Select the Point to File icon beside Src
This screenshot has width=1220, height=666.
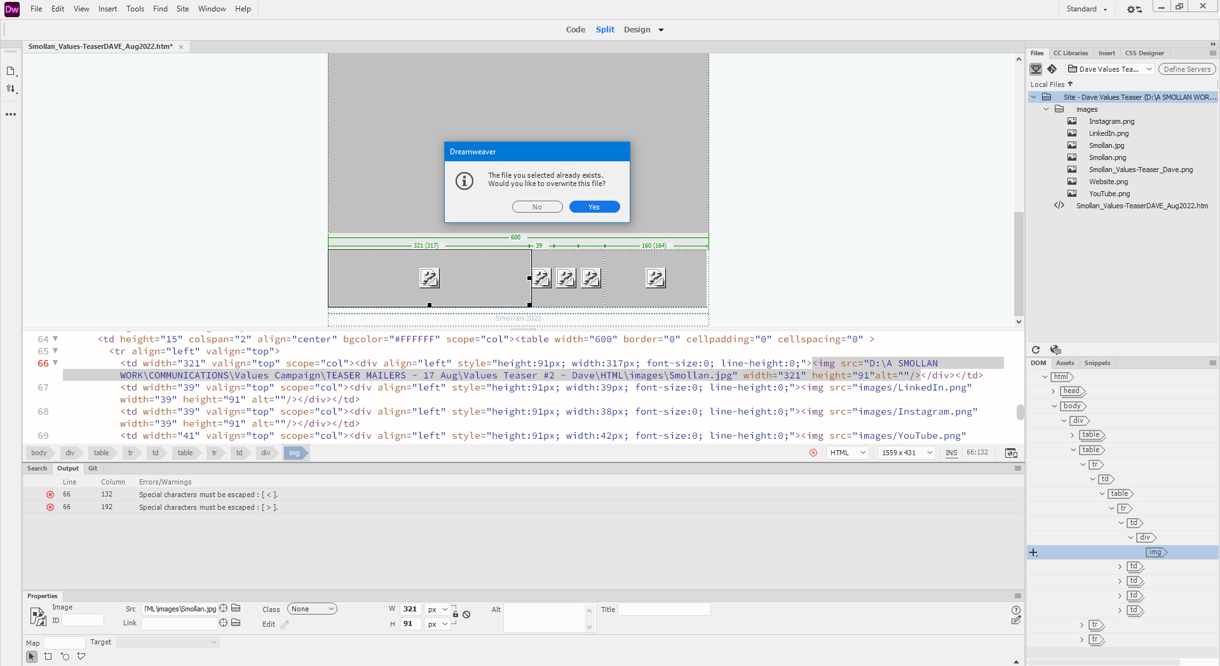point(223,608)
